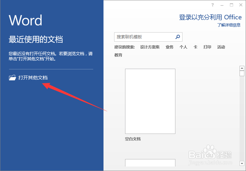Focus the 搜索联机模板 search box
Screen dimensions: 246x171
(148, 37)
